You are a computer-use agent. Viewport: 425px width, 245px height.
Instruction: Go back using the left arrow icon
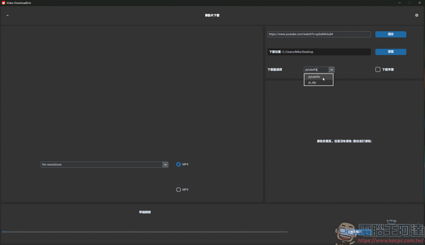pyautogui.click(x=8, y=15)
